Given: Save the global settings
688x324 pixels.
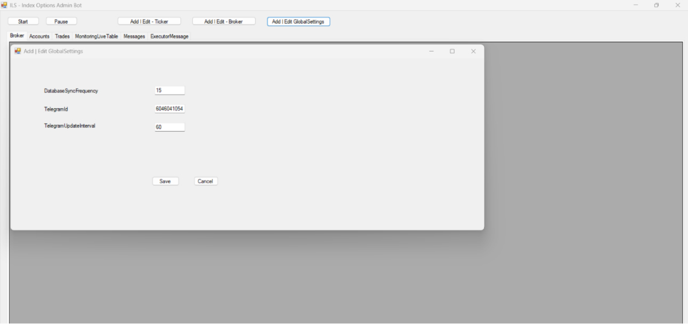Looking at the screenshot, I should (x=165, y=181).
